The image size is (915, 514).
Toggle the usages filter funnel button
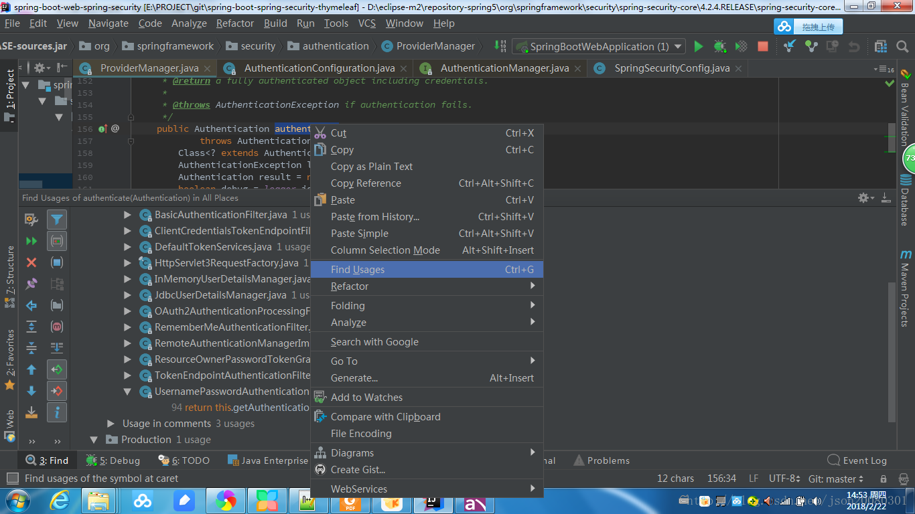(x=57, y=219)
